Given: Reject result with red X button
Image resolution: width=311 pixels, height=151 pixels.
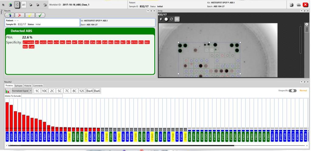Looking at the screenshot, I should [20, 15].
